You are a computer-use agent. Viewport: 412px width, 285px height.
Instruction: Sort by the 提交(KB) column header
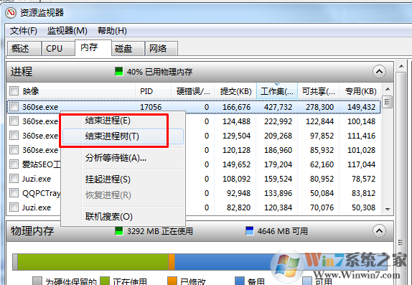[235, 91]
